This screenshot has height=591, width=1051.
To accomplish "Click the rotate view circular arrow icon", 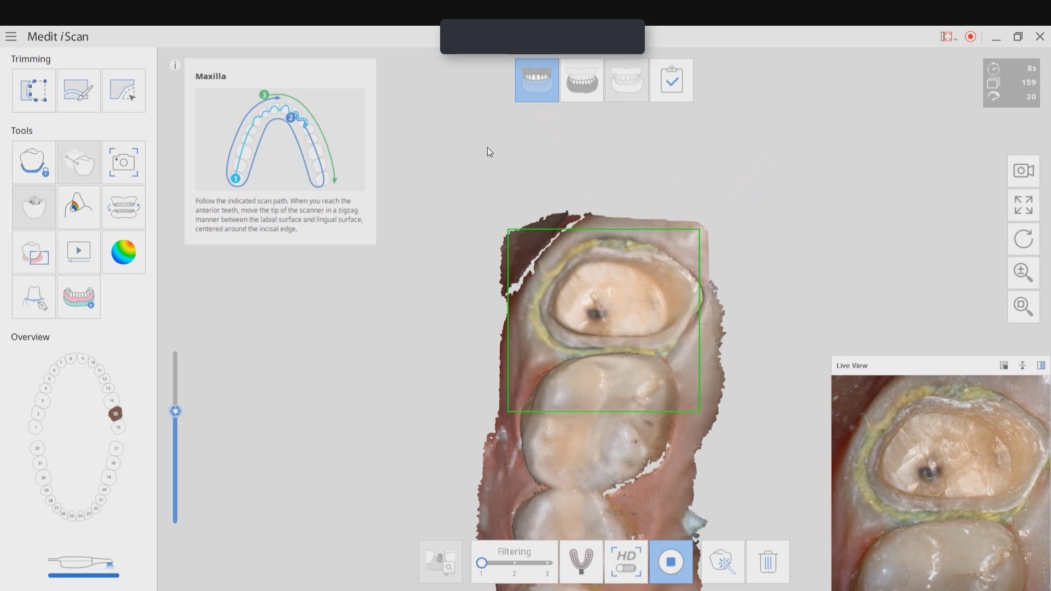I will [1024, 239].
